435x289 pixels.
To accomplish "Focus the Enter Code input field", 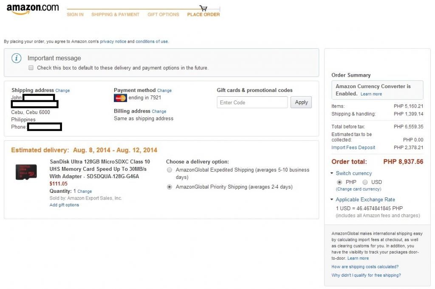I will tap(252, 103).
